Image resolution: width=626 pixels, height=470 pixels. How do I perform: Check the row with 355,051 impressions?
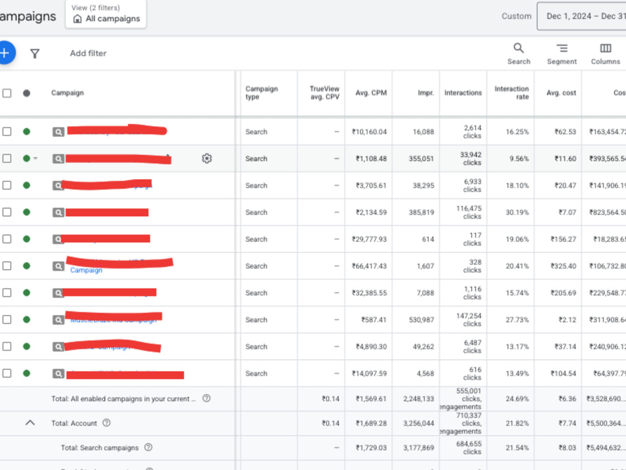7,159
